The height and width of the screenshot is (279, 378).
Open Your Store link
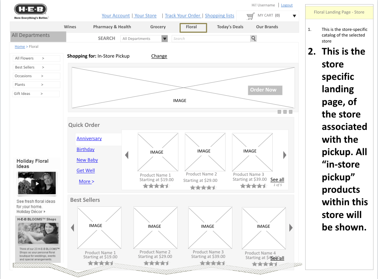coord(145,16)
